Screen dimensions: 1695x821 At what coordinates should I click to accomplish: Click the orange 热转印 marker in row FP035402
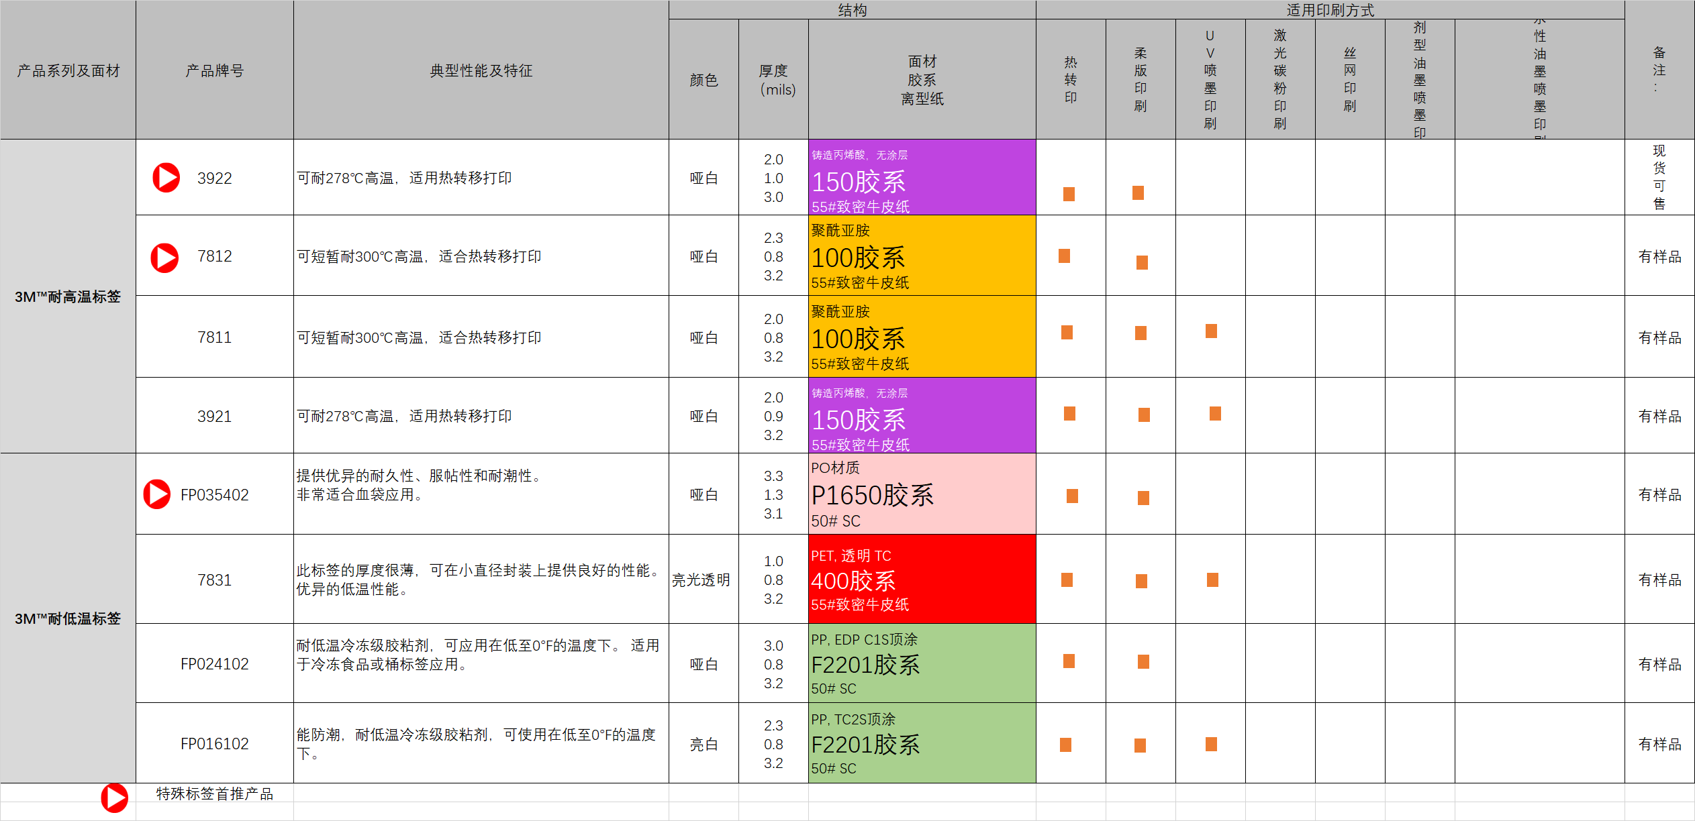click(x=1072, y=496)
